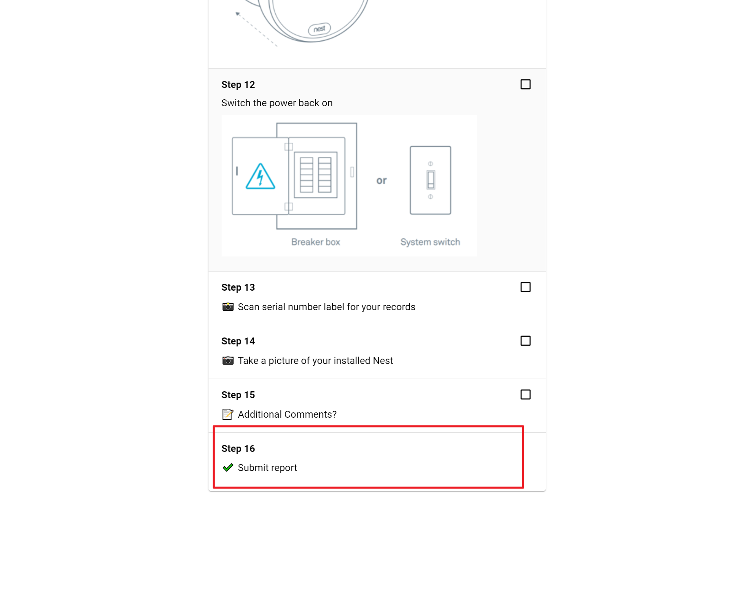Click the Step 16 heading

tap(238, 449)
